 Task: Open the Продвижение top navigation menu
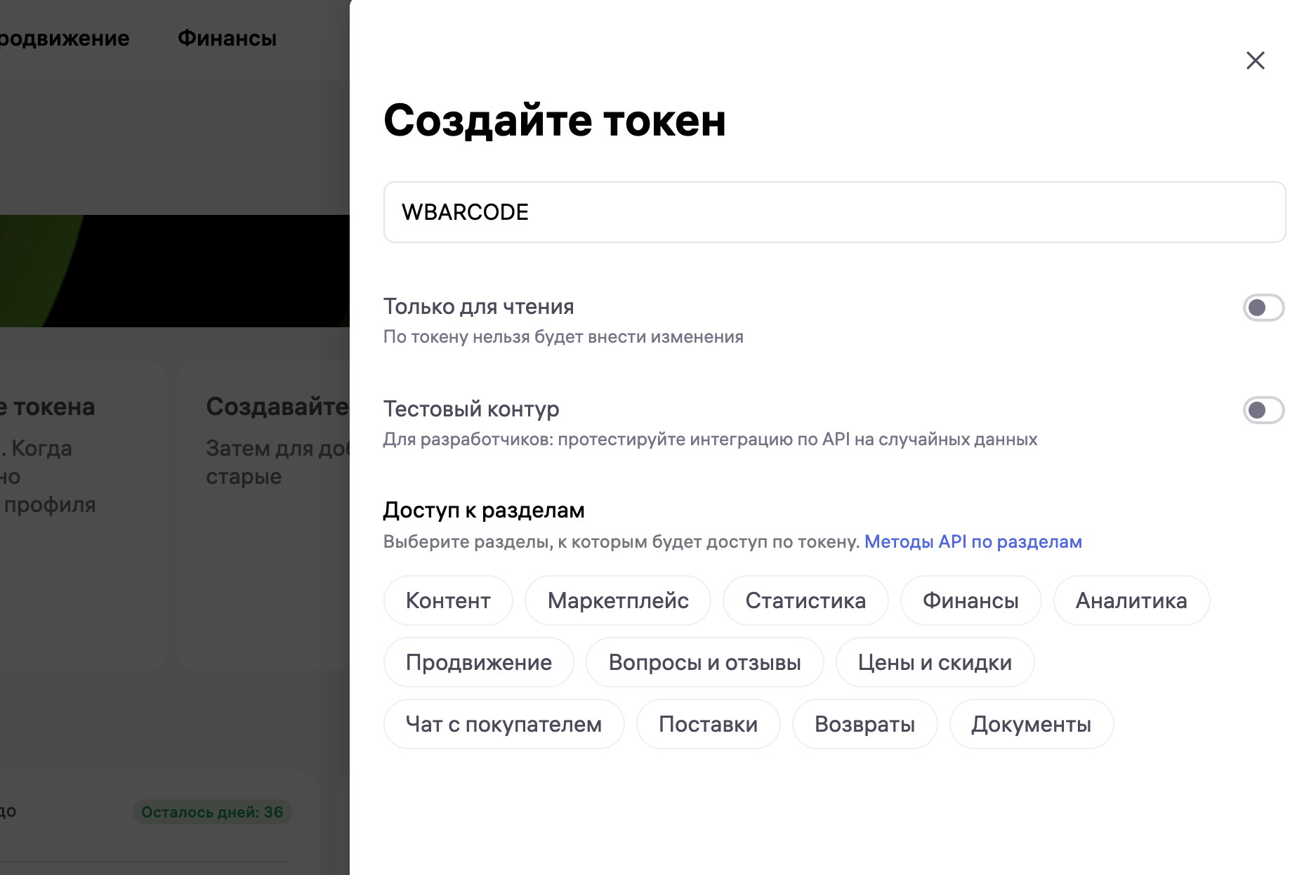(x=63, y=39)
